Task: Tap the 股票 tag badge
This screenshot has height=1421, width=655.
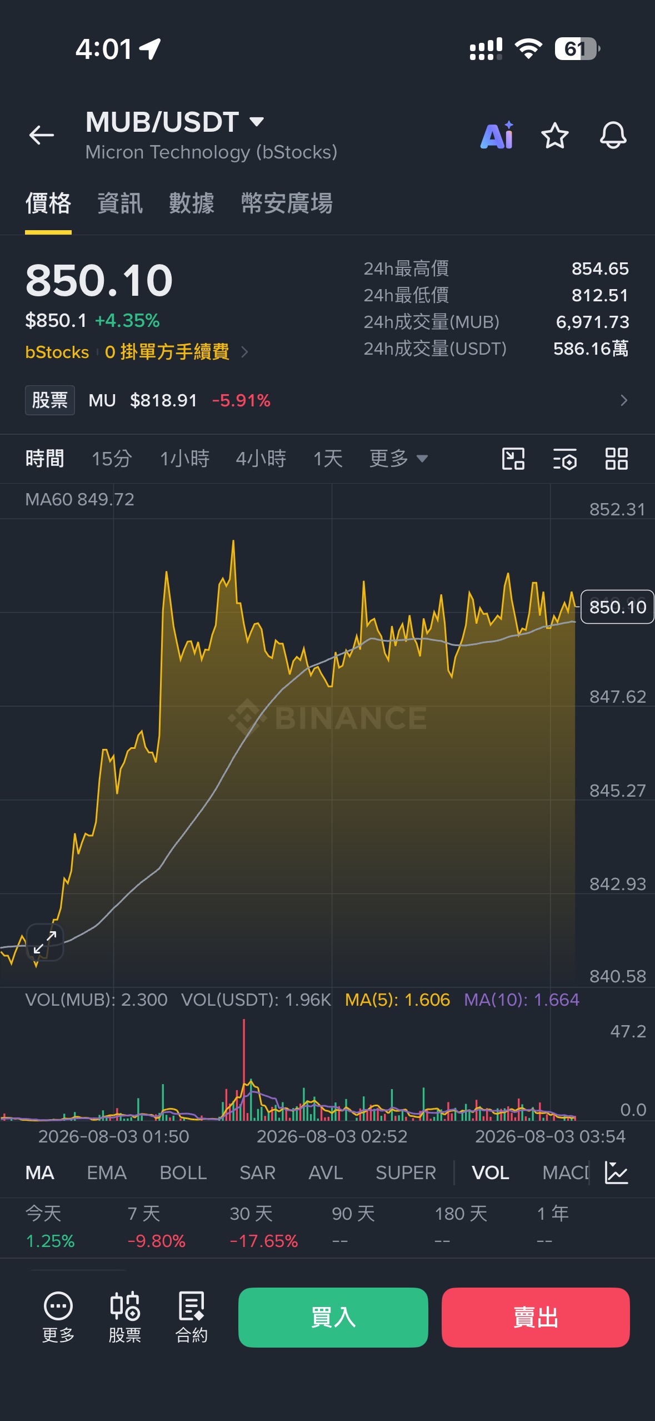Action: (x=50, y=400)
